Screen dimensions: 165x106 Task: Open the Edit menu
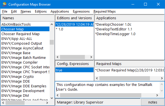[x=14, y=11]
